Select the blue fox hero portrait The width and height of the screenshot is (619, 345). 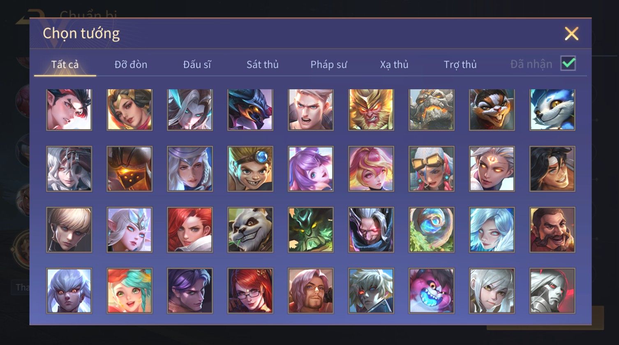(x=552, y=110)
